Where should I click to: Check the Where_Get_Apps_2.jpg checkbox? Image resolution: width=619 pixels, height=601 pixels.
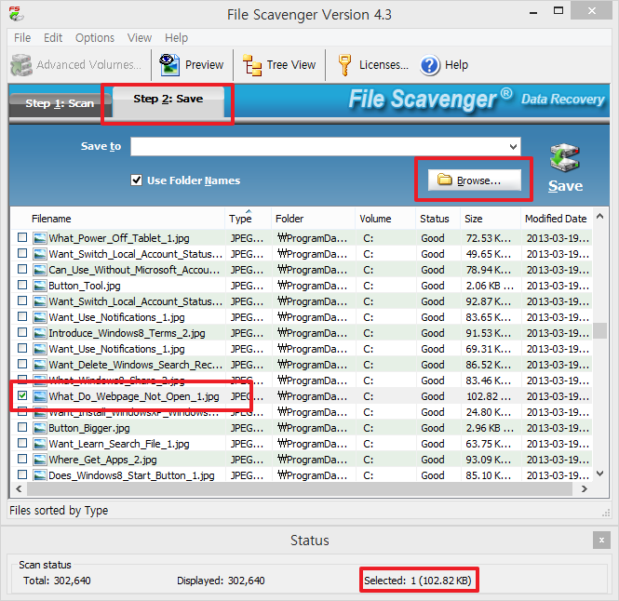pyautogui.click(x=22, y=459)
